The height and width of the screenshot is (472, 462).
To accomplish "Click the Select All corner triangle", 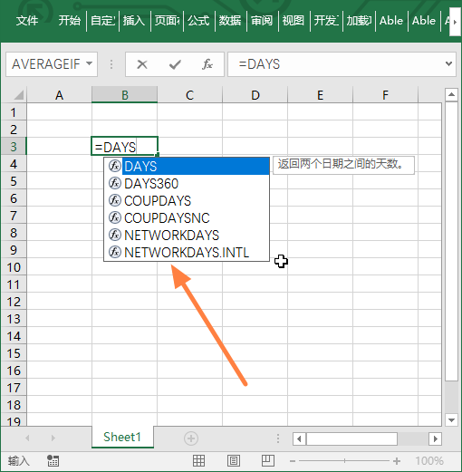I will 19,95.
